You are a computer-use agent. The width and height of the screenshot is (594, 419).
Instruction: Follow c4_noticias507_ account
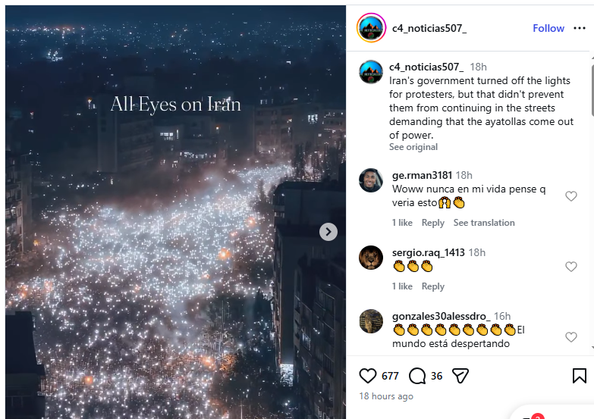pyautogui.click(x=548, y=28)
